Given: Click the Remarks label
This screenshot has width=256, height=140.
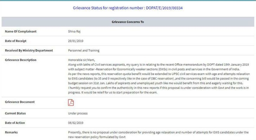Looking at the screenshot, I should (x=11, y=132).
